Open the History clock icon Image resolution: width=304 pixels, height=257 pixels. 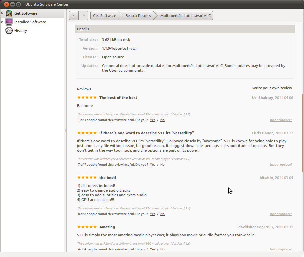tap(9, 31)
